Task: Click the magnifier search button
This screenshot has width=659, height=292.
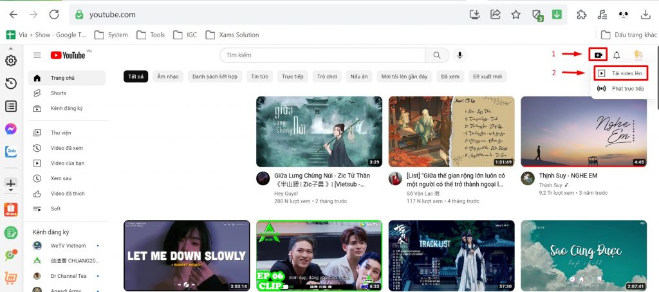Action: [437, 55]
